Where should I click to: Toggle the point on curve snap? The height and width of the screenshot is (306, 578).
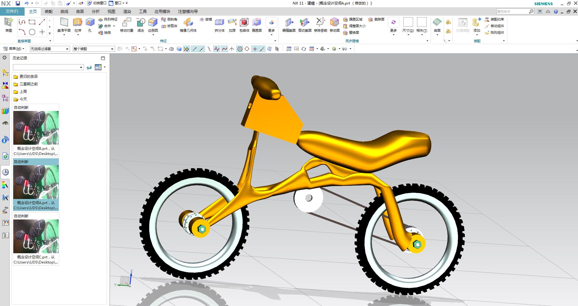262,49
